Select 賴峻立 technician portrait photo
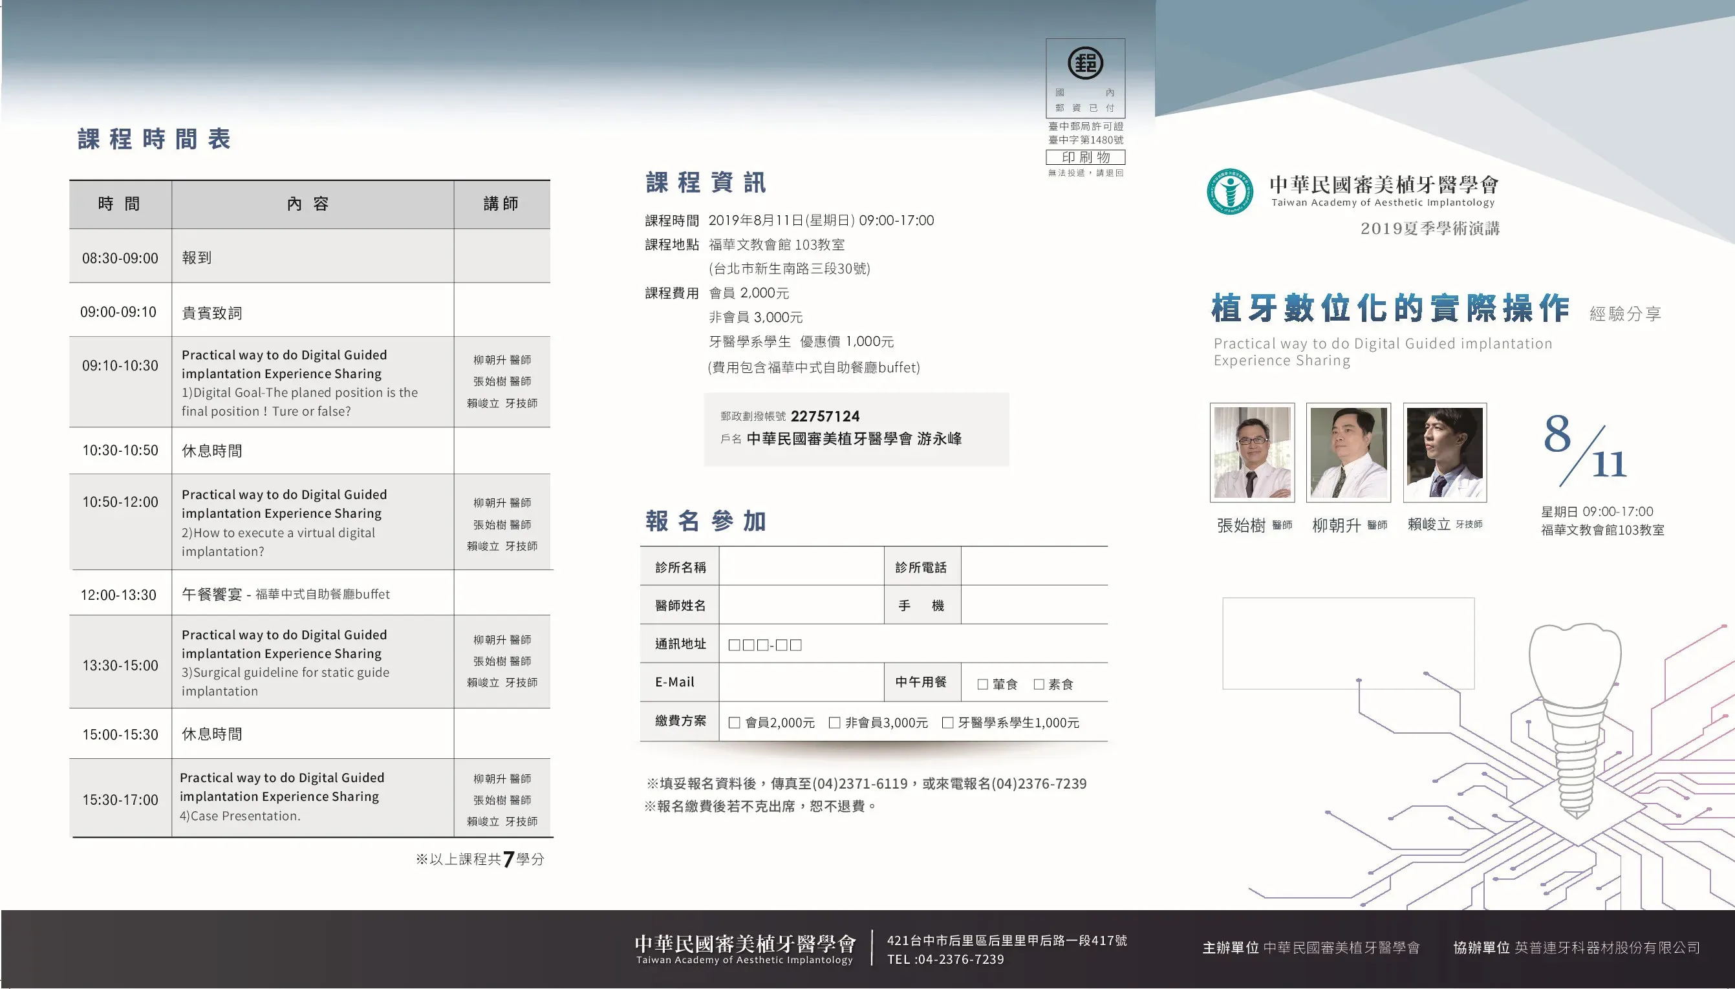The width and height of the screenshot is (1735, 989). pos(1444,452)
